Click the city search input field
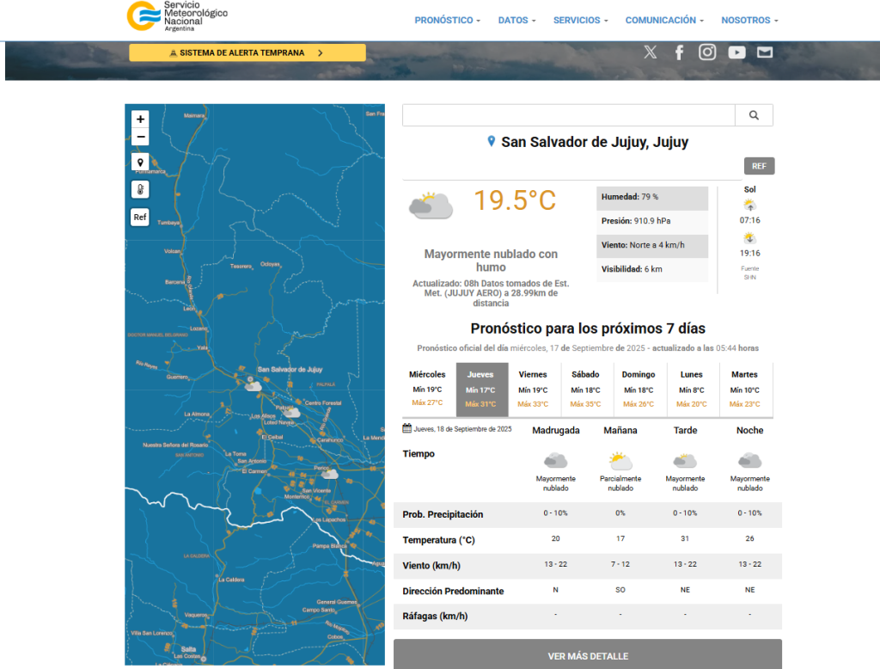 pos(569,115)
